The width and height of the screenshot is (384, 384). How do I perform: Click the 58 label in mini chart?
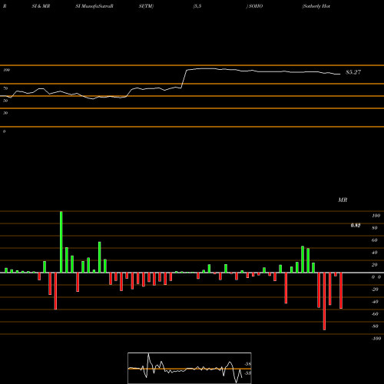248,364
